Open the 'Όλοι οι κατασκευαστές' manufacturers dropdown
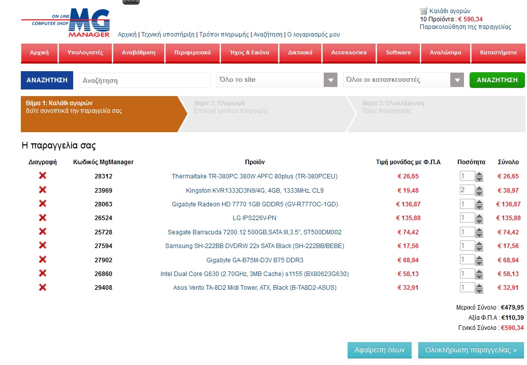This screenshot has height=365, width=527. pyautogui.click(x=404, y=80)
